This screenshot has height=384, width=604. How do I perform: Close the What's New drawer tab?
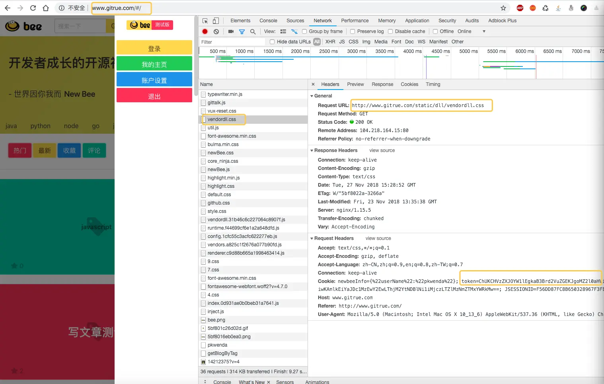coord(269,382)
